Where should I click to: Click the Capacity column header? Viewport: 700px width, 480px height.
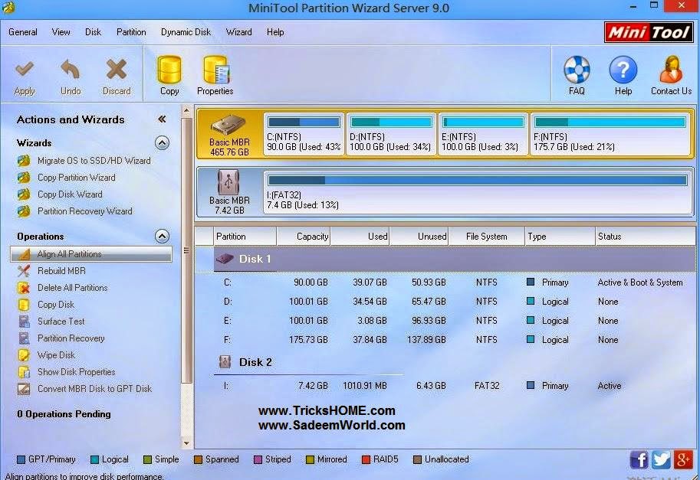[304, 237]
